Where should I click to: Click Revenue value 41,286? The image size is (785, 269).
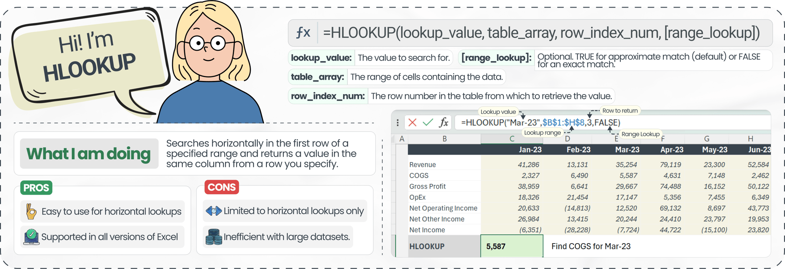coord(528,165)
